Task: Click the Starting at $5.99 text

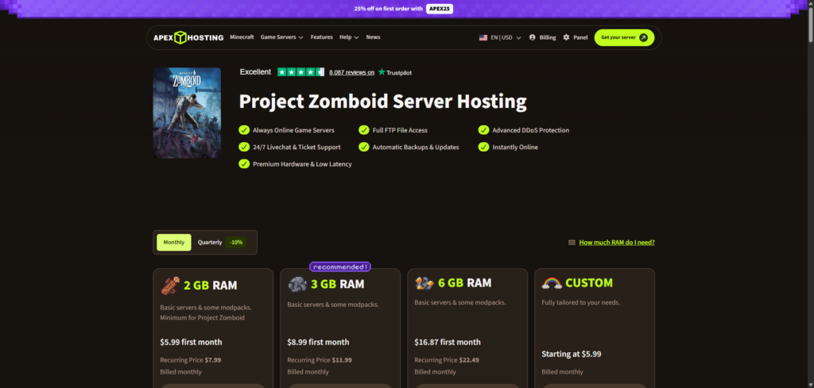Action: (572, 355)
